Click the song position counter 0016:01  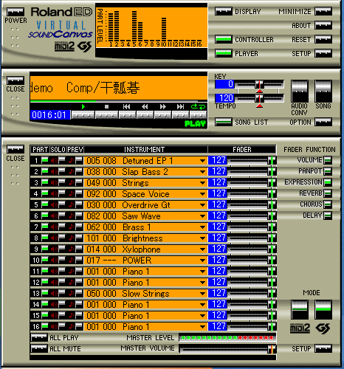point(50,115)
